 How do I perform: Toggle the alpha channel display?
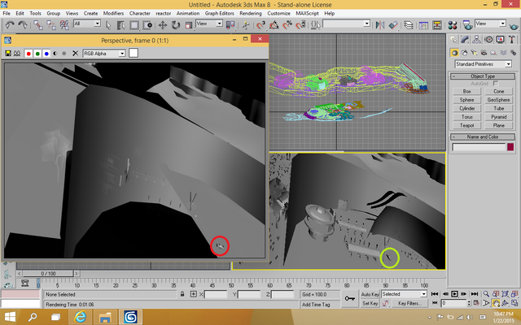click(x=55, y=54)
